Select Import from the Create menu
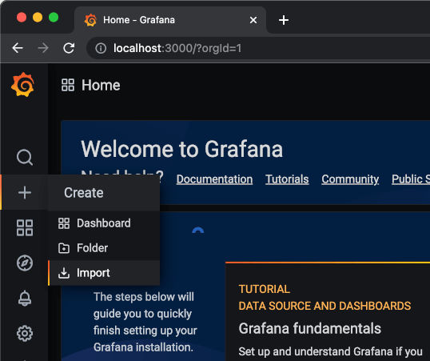The width and height of the screenshot is (430, 361). point(104,273)
